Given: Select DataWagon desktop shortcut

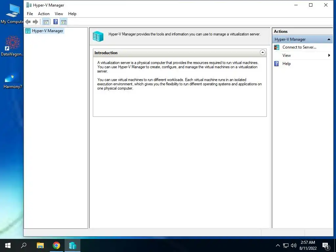Looking at the screenshot, I should [x=12, y=46].
